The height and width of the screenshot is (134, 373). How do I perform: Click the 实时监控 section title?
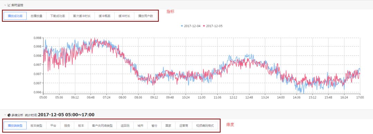(x=17, y=5)
